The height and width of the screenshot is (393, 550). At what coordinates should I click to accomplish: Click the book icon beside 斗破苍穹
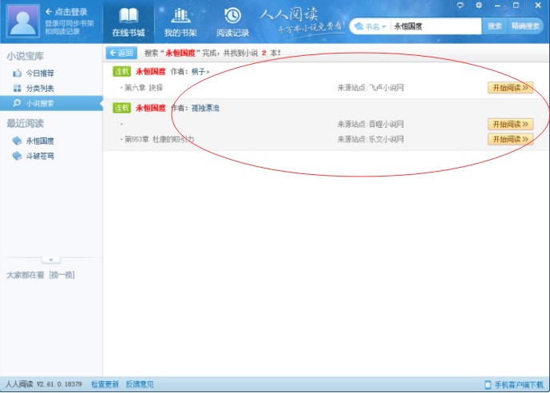[17, 156]
